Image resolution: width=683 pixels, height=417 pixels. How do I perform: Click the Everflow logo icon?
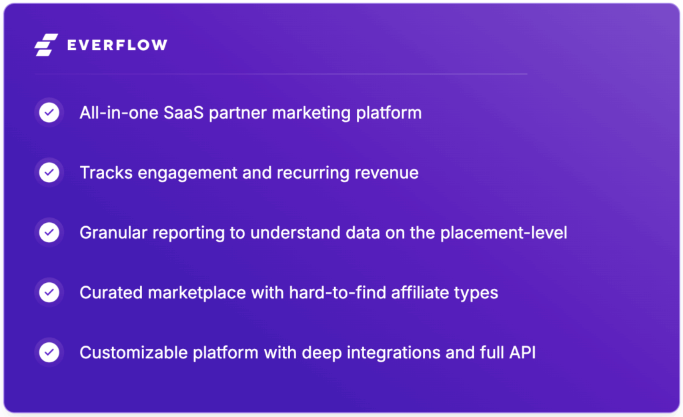46,45
